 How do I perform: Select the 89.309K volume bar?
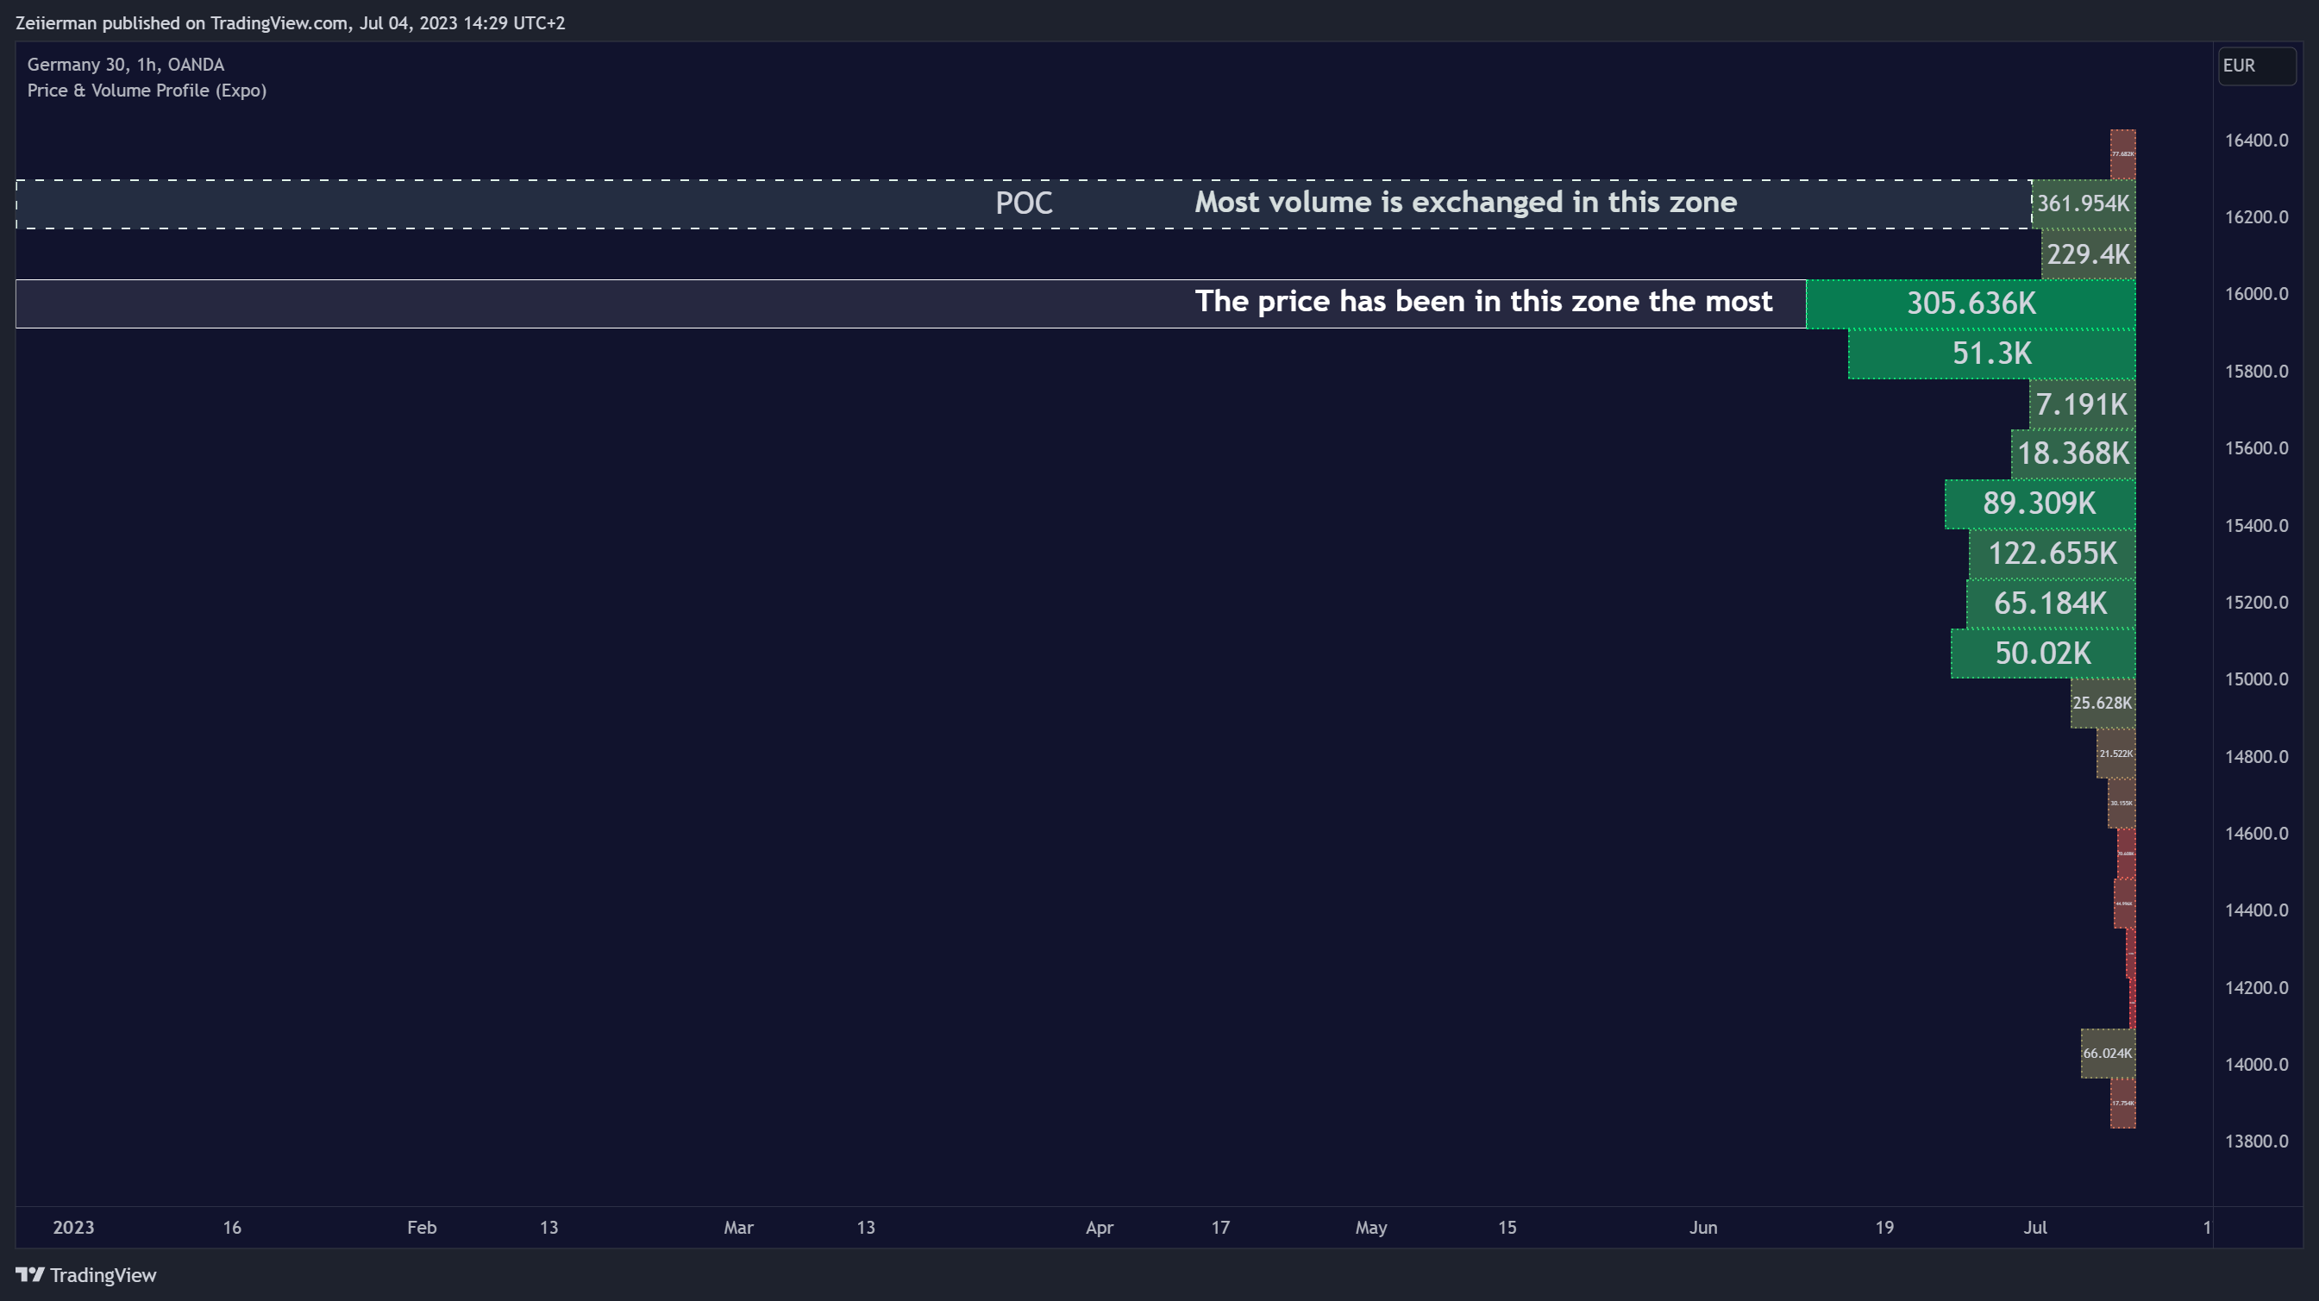[2040, 504]
